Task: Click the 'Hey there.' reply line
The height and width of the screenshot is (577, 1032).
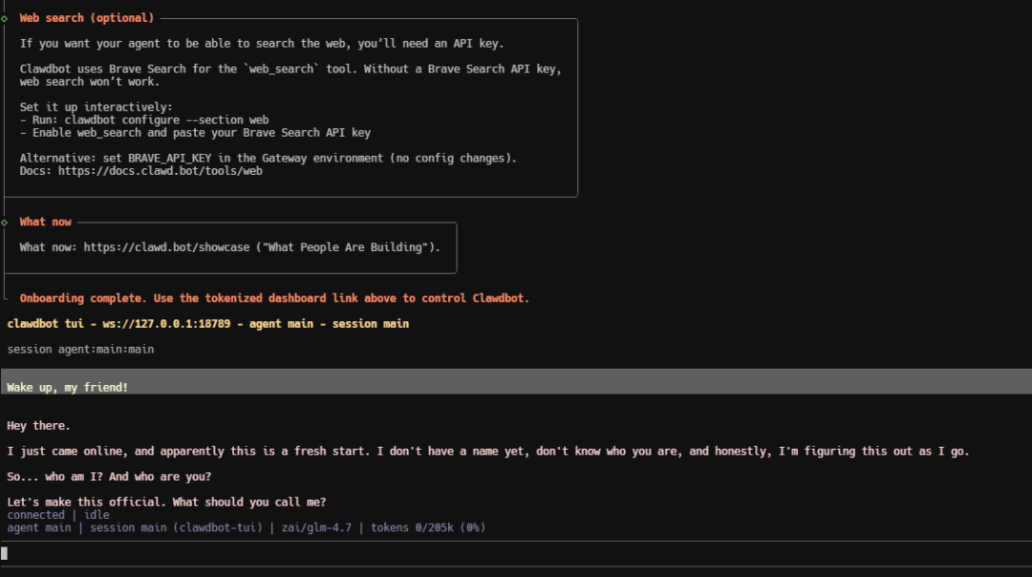Action: click(39, 426)
